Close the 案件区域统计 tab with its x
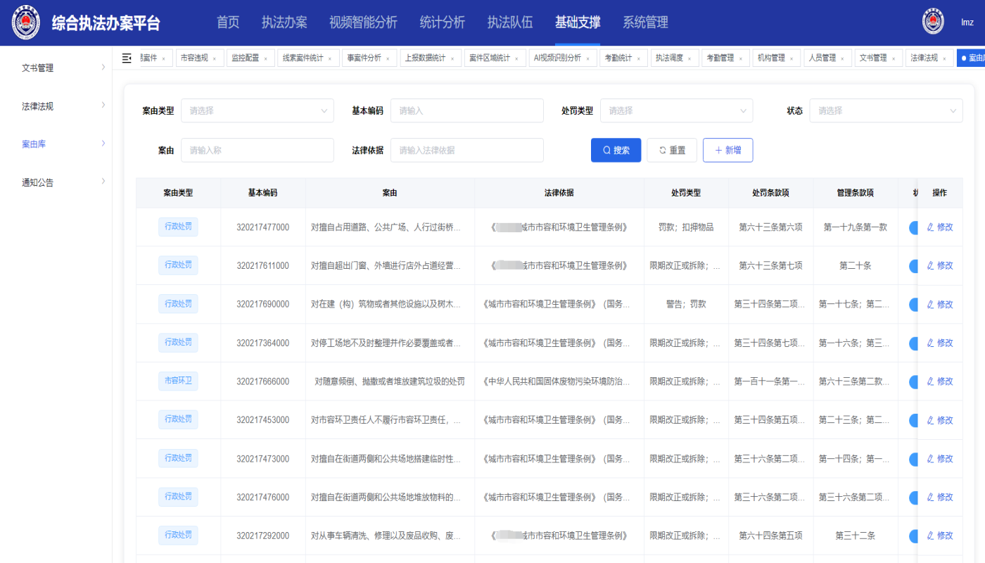Viewport: 985px width, 563px height. tap(517, 58)
